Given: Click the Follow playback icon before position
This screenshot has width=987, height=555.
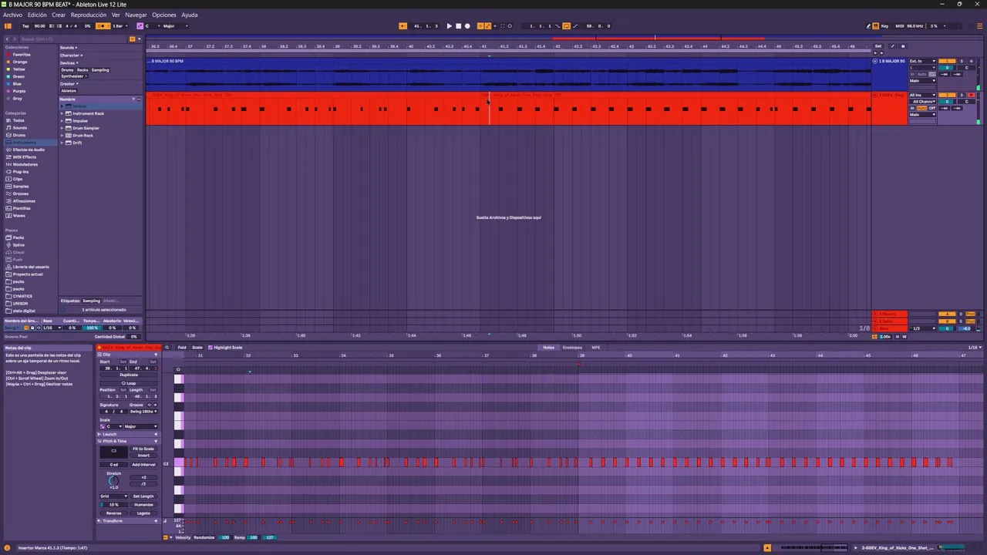Looking at the screenshot, I should click(x=403, y=26).
